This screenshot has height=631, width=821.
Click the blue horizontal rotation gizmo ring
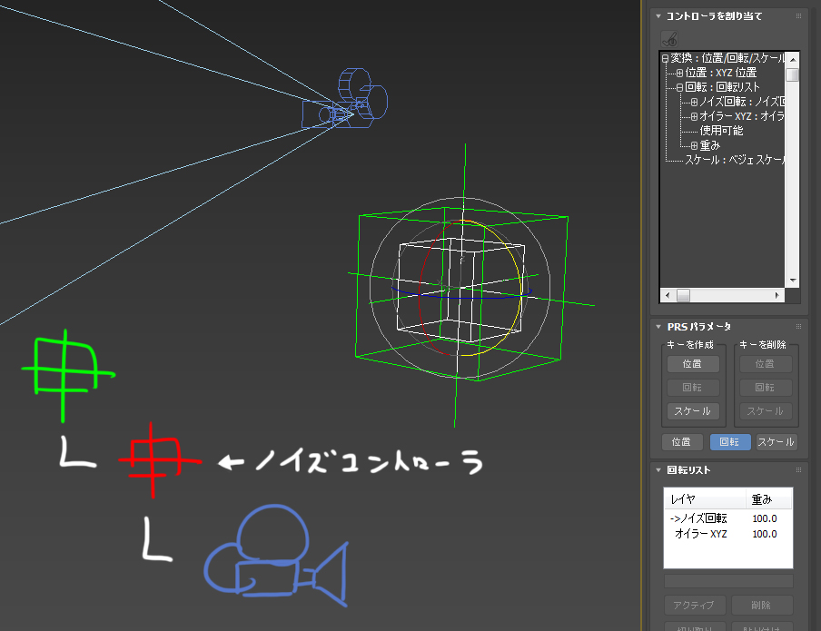coord(460,298)
